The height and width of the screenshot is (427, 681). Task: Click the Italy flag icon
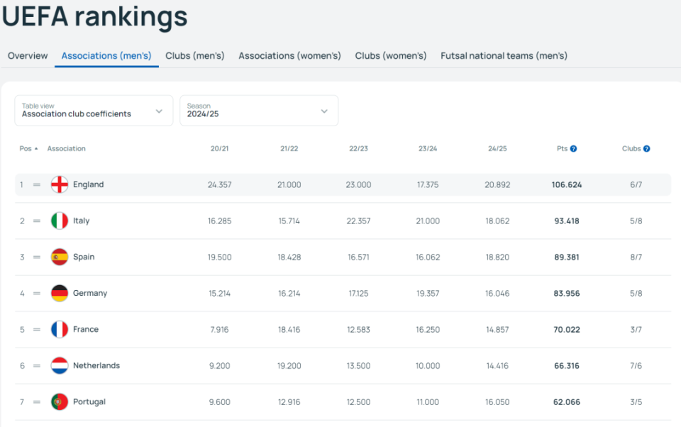pos(60,221)
